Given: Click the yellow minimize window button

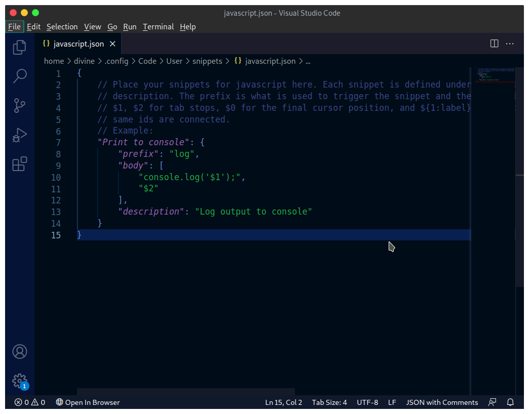Looking at the screenshot, I should click(24, 13).
